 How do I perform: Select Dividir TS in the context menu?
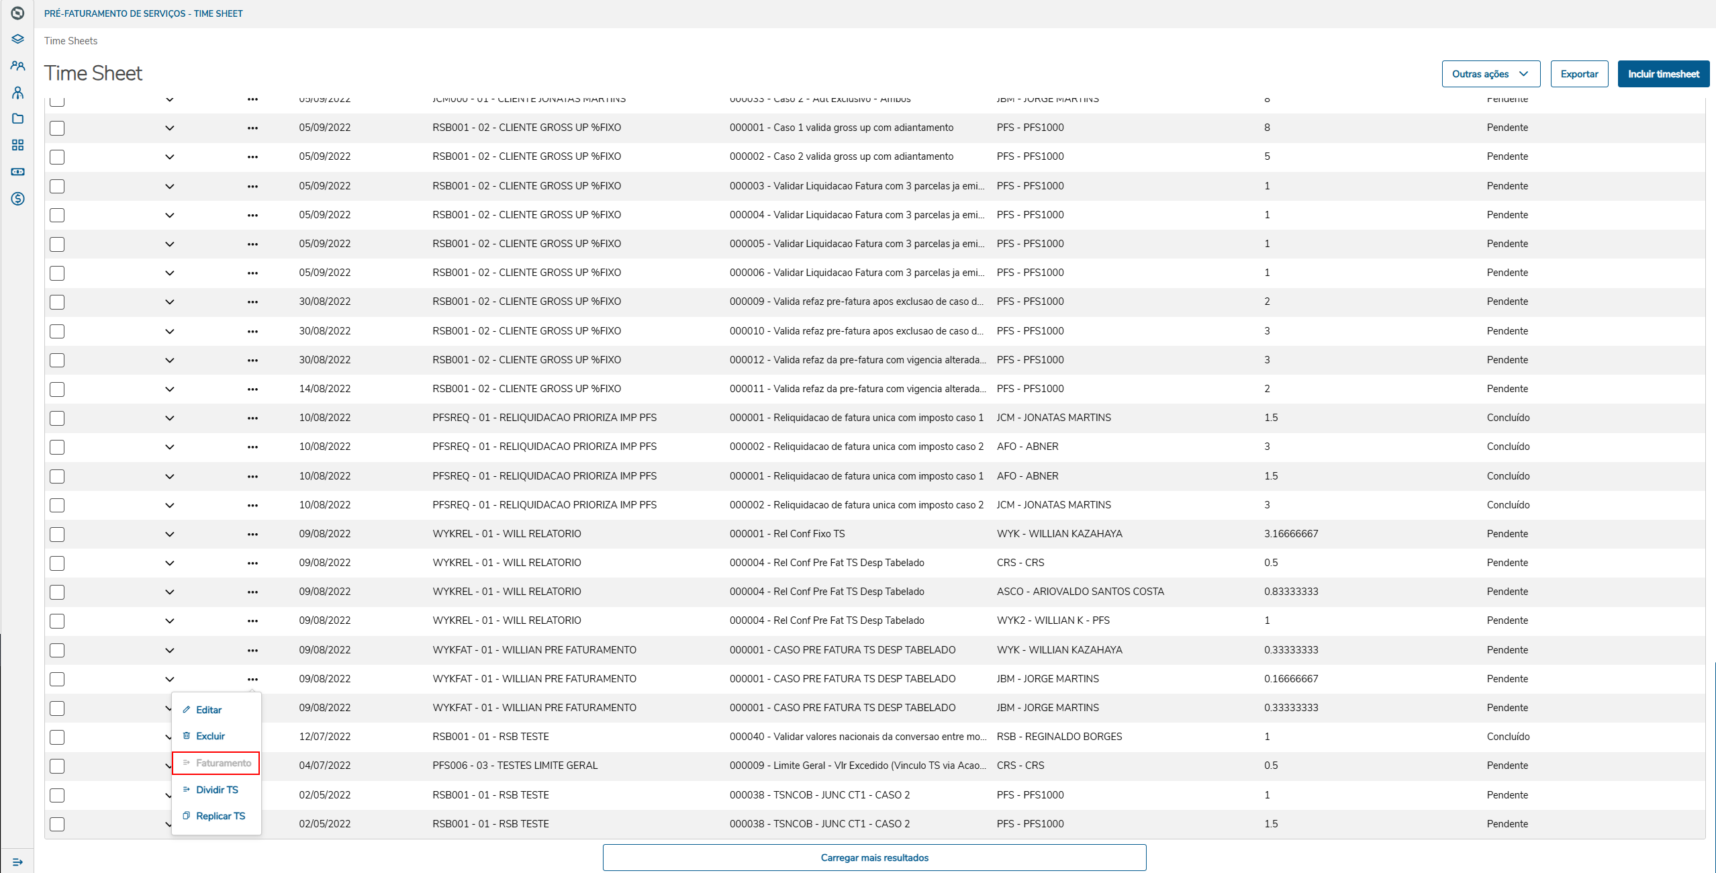(217, 790)
